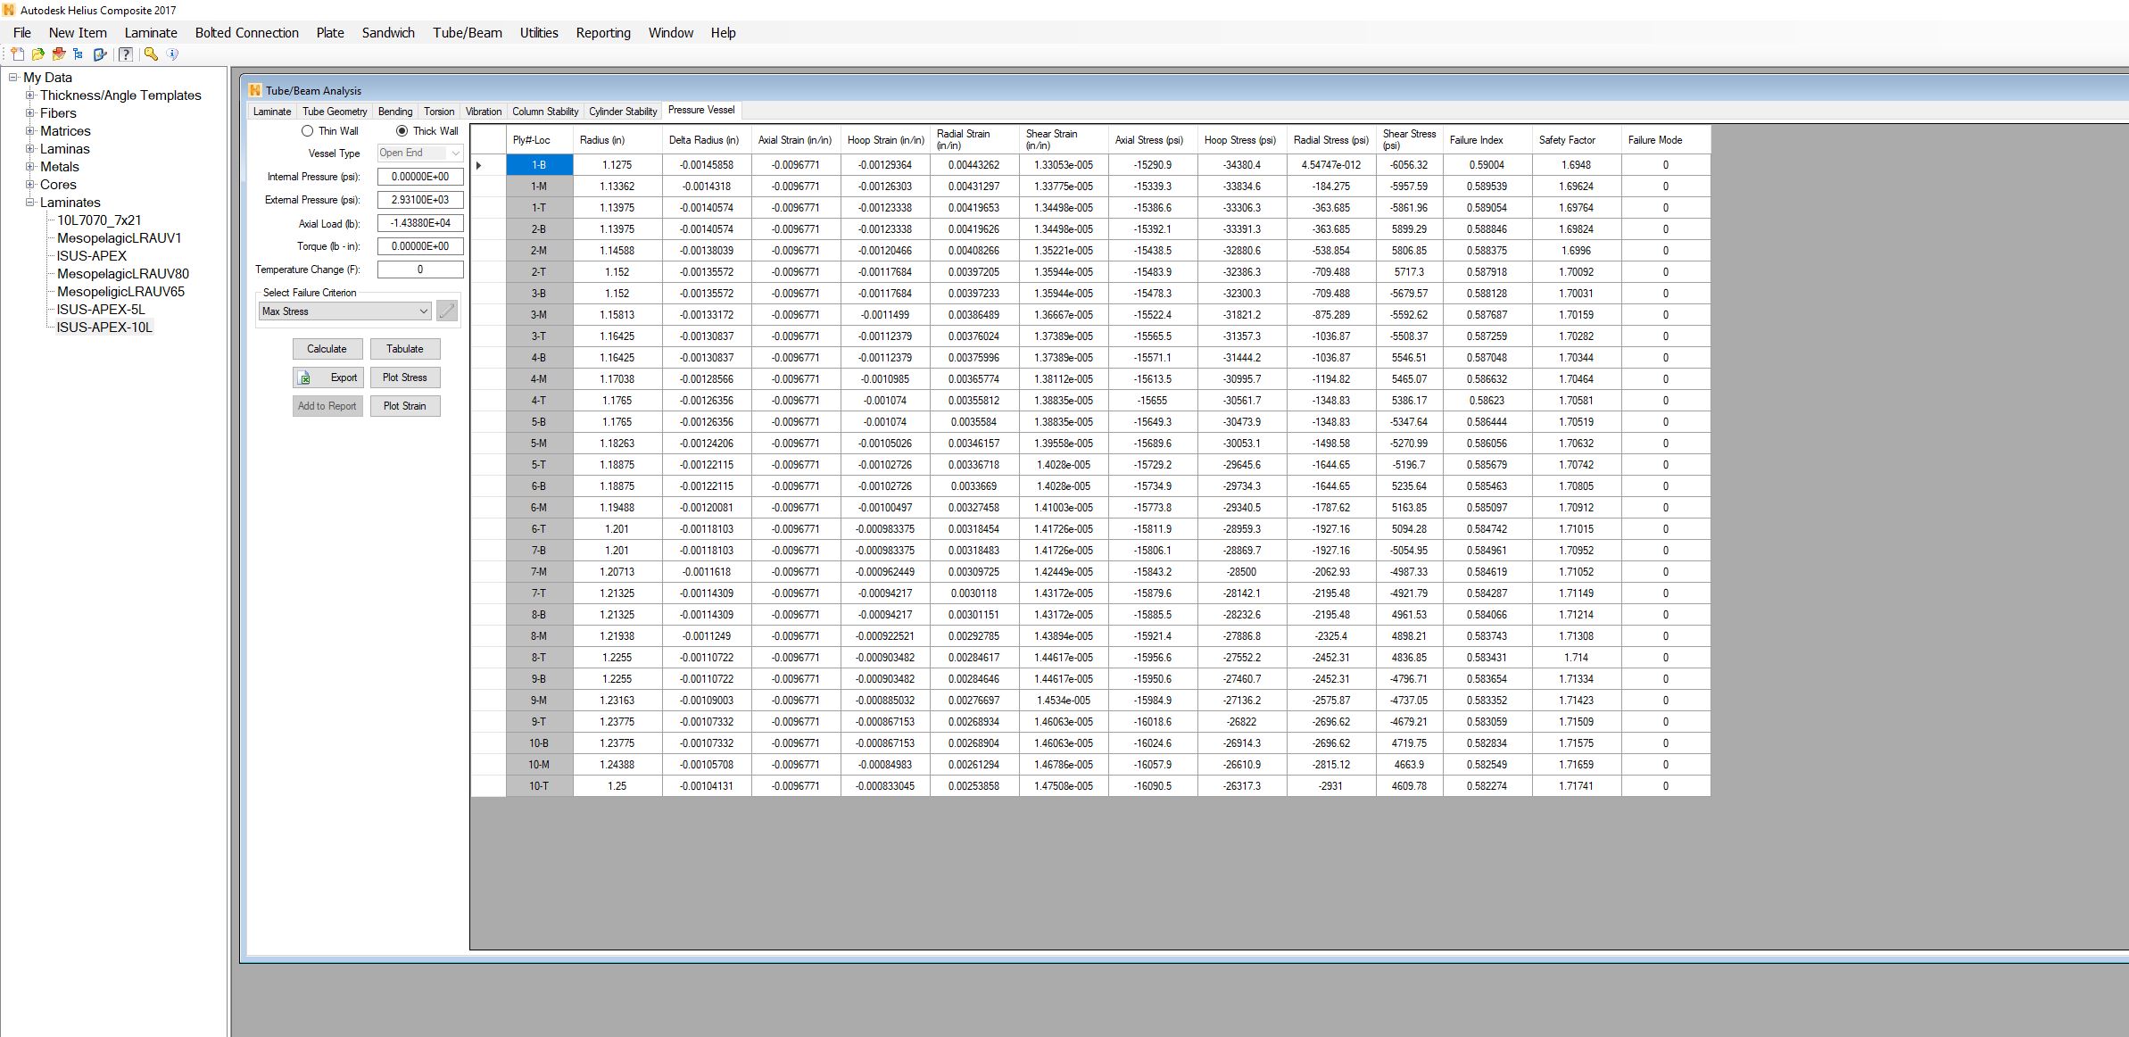The height and width of the screenshot is (1037, 2129).
Task: Switch to the Tube Geometry tab
Action: pyautogui.click(x=335, y=112)
